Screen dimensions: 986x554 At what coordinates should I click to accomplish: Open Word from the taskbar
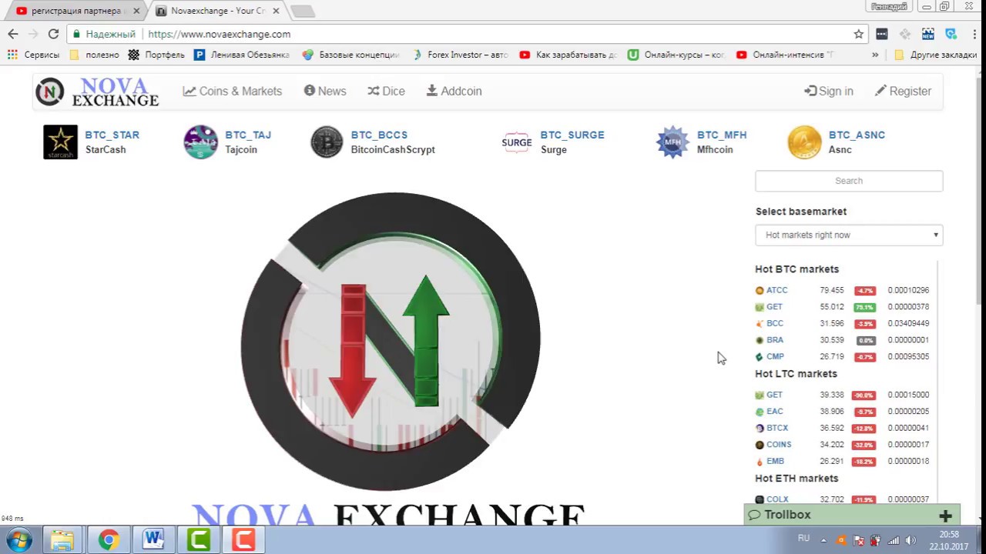click(153, 539)
